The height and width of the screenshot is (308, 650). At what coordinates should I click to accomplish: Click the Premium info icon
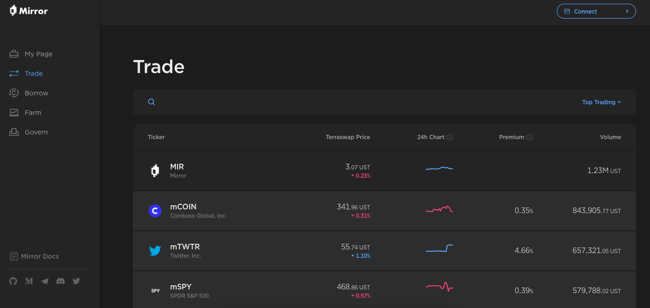pyautogui.click(x=529, y=137)
